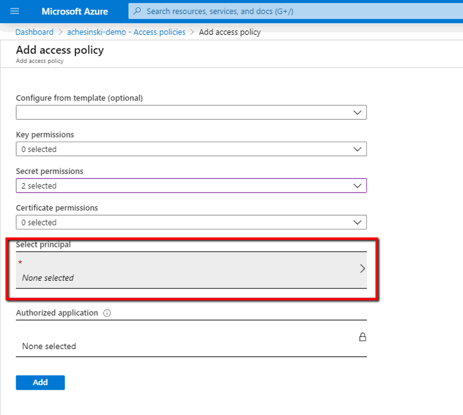The width and height of the screenshot is (463, 415).
Task: Go to Microsoft Azure home via logo
Action: click(x=75, y=12)
